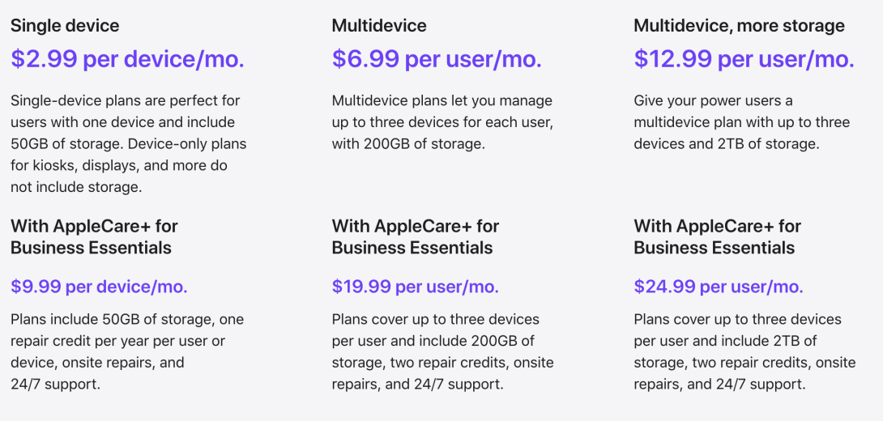Viewport: 883px width, 421px height.
Task: Select the $19.99 per user/mo. price
Action: click(416, 287)
